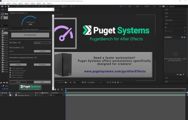
Task: Click the timeline timecode 0:00:00
Action: coord(5,89)
